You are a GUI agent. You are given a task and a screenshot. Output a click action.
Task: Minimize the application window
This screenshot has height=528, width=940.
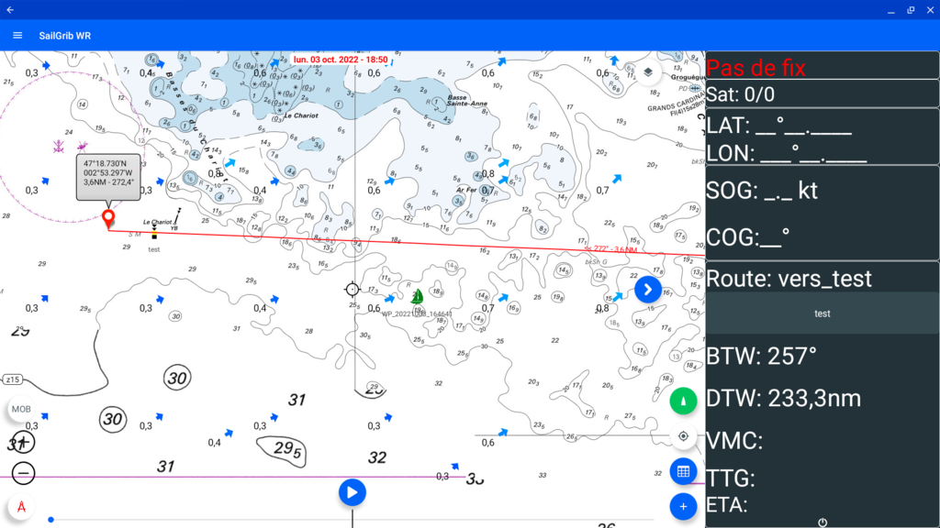coord(891,10)
